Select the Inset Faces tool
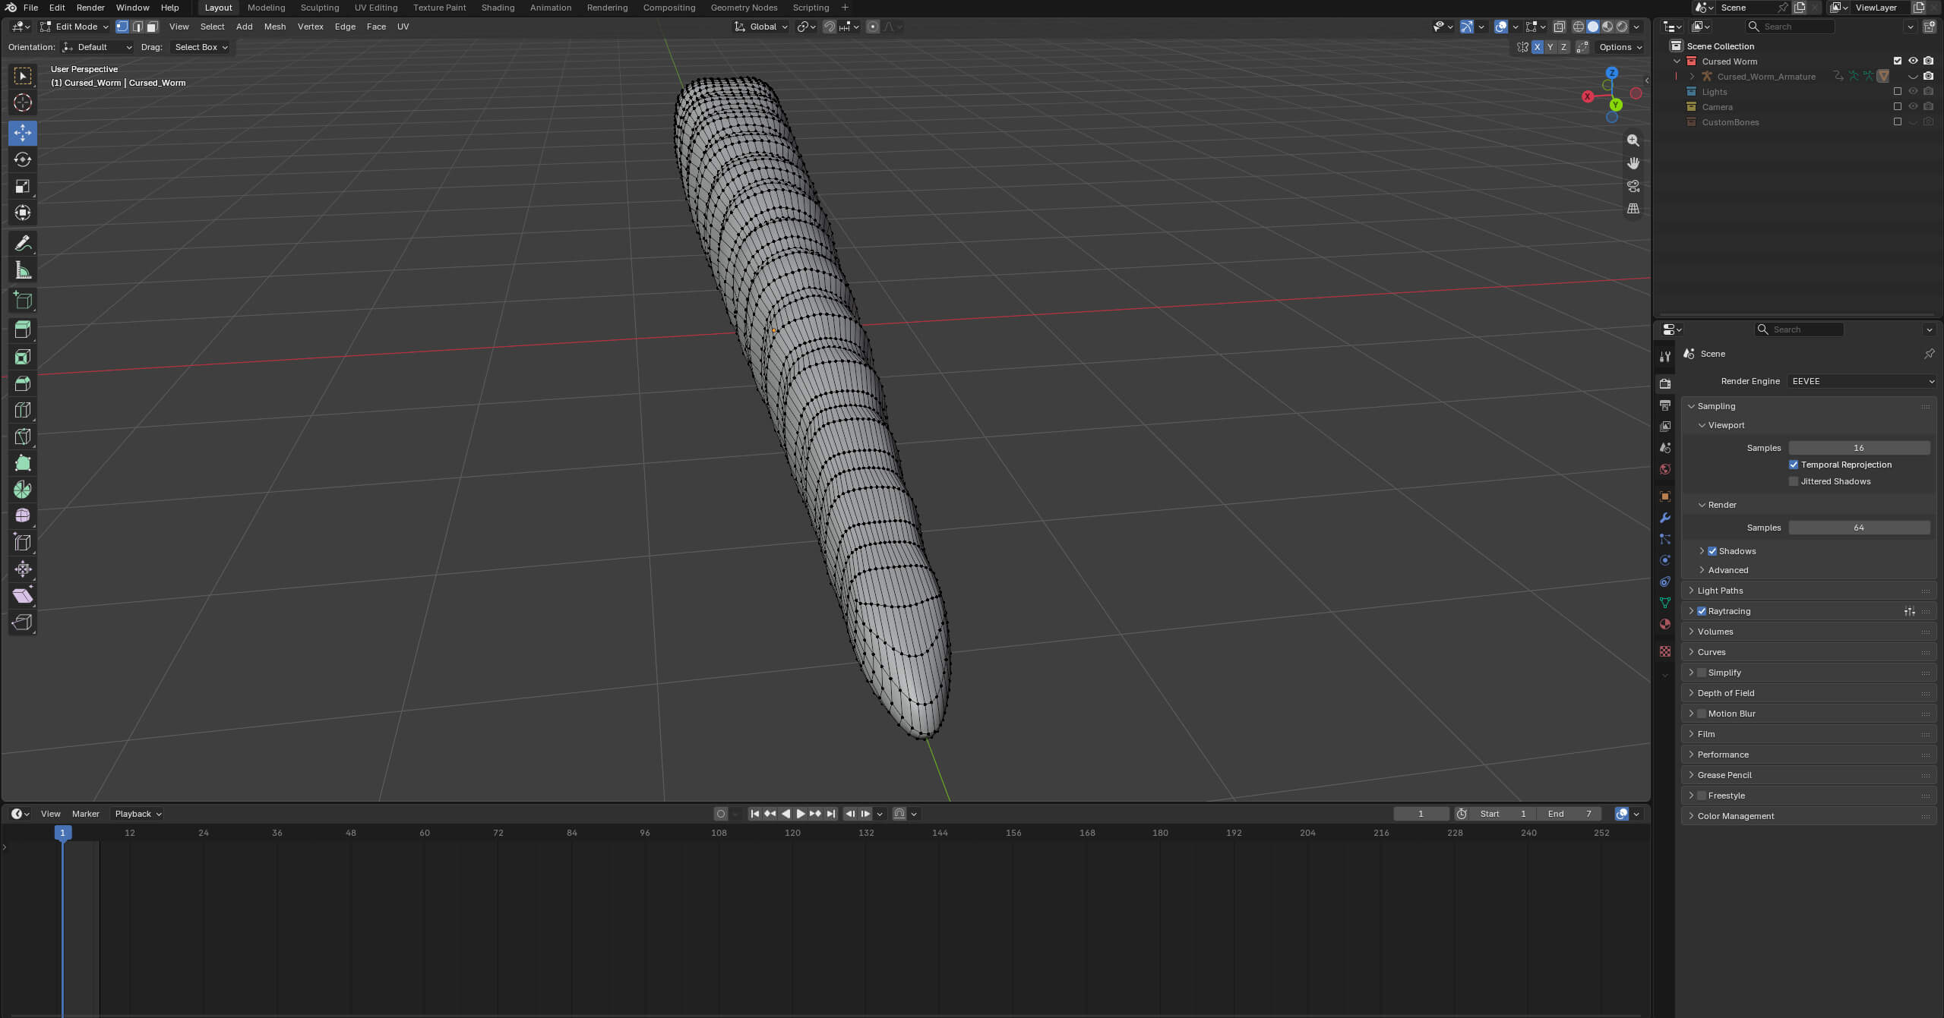 tap(23, 357)
